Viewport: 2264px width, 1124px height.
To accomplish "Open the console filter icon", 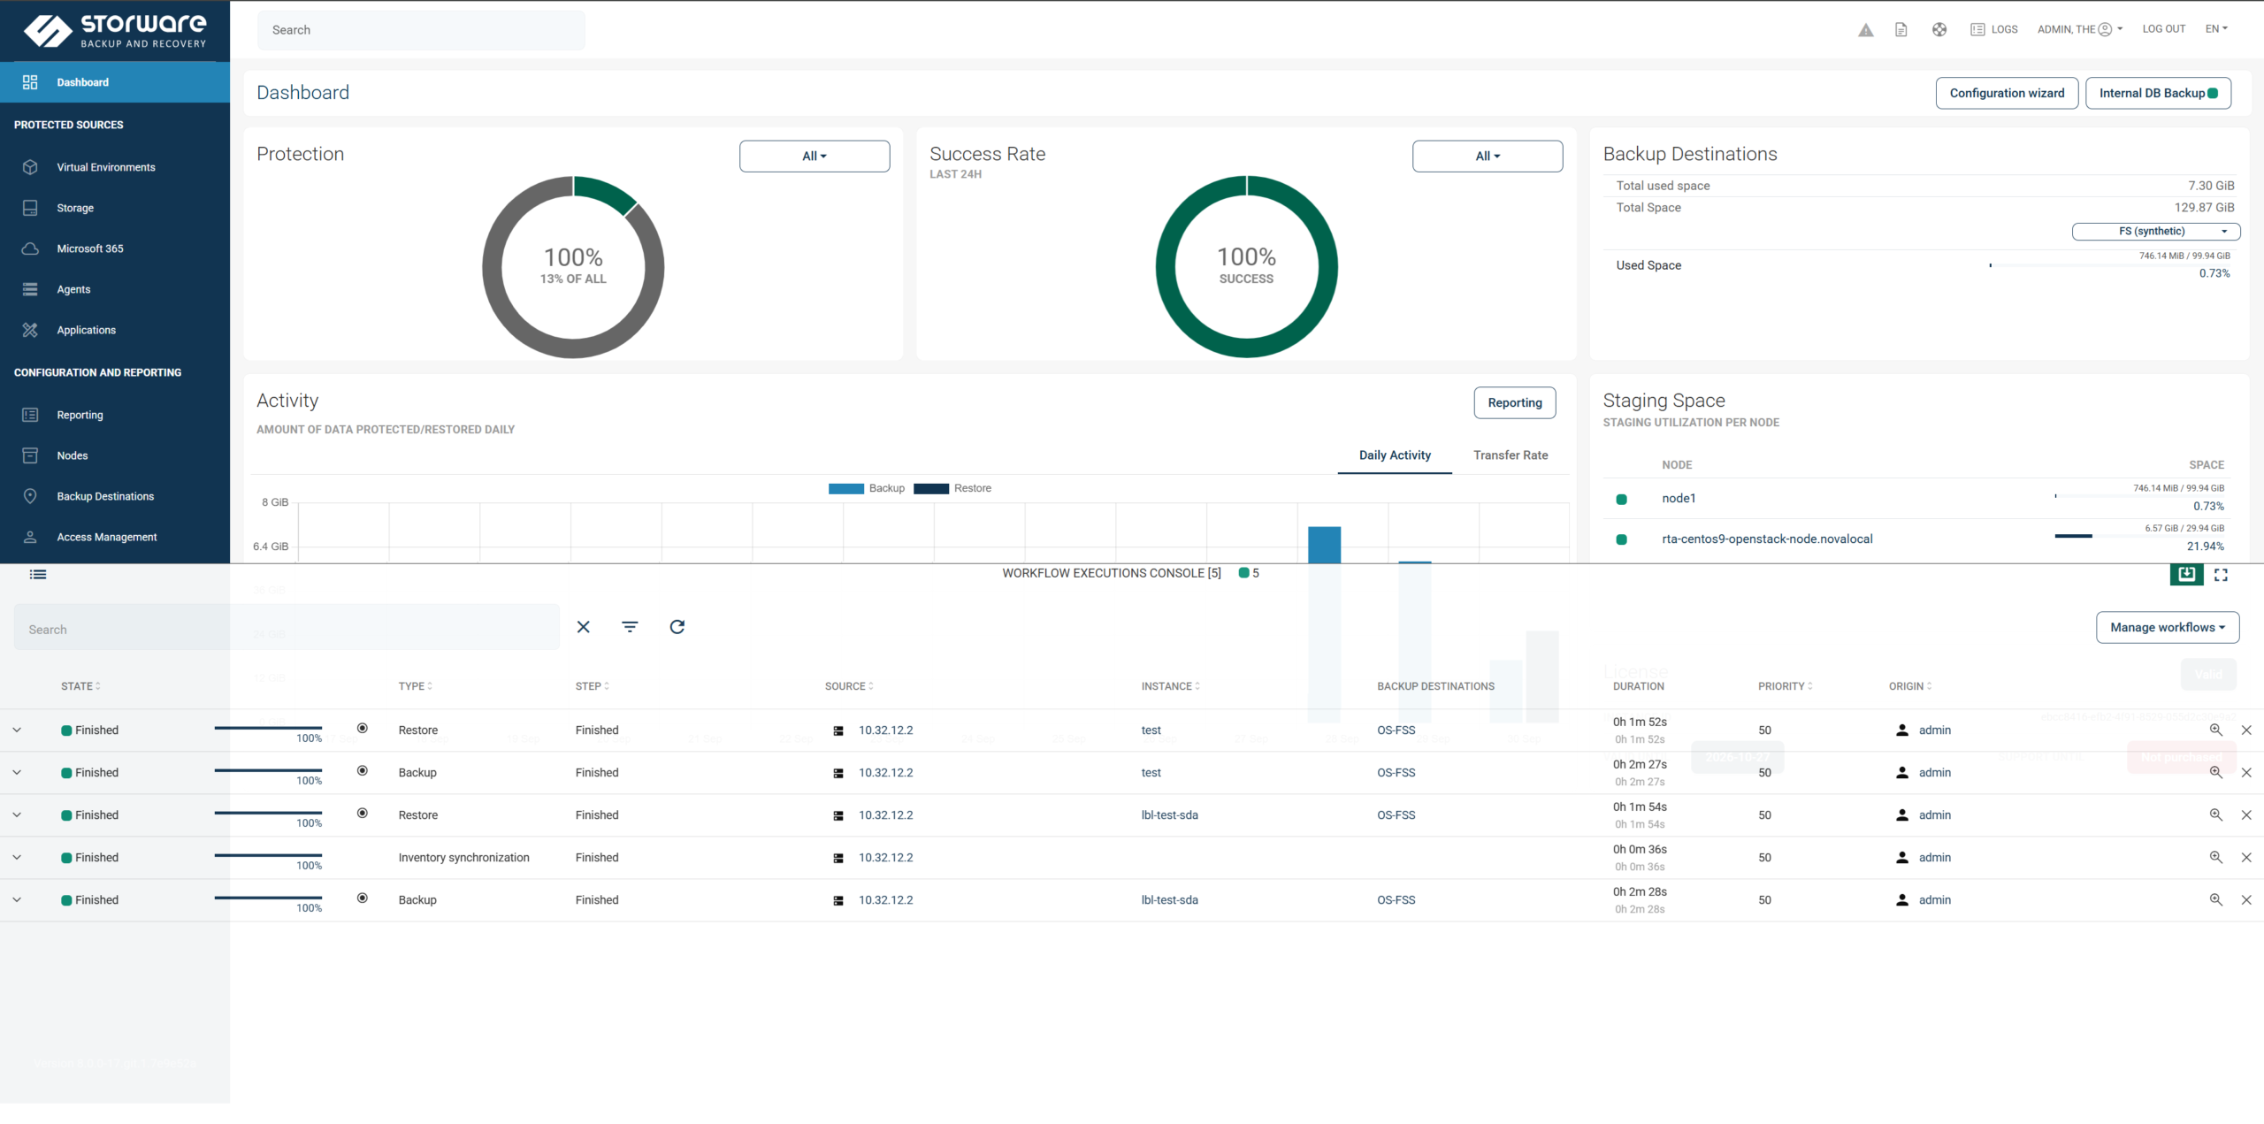I will [x=630, y=627].
